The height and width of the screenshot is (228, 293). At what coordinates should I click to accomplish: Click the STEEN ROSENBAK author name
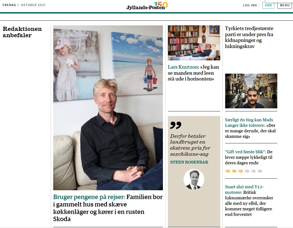coord(189,162)
